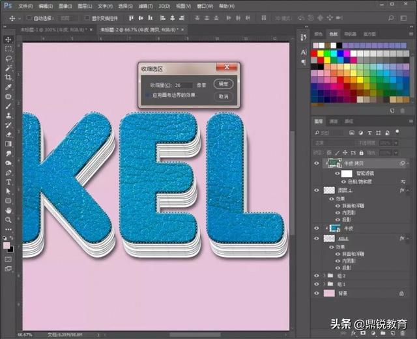Screen dimensions: 417x339
Task: Select the Lasso tool
Action: pos(8,59)
